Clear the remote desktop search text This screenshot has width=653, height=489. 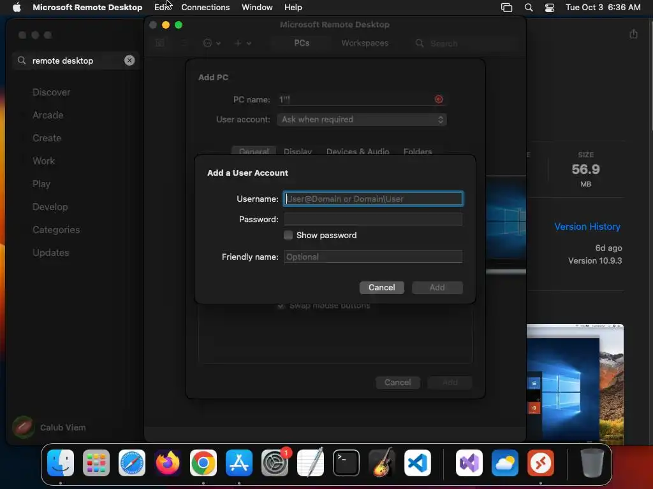pyautogui.click(x=129, y=60)
